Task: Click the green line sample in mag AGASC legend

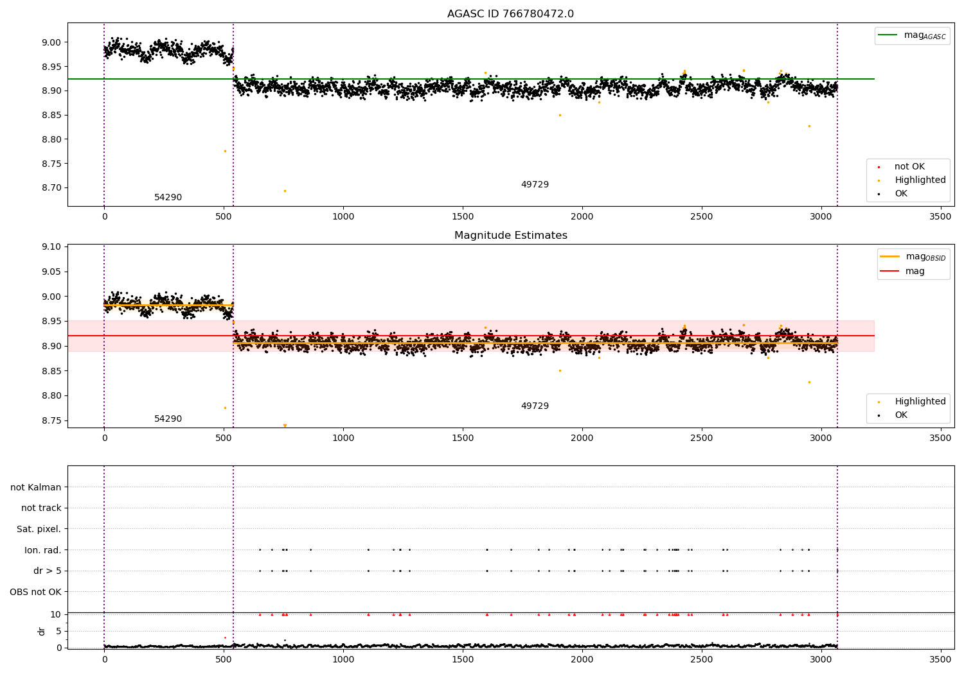Action: (888, 35)
